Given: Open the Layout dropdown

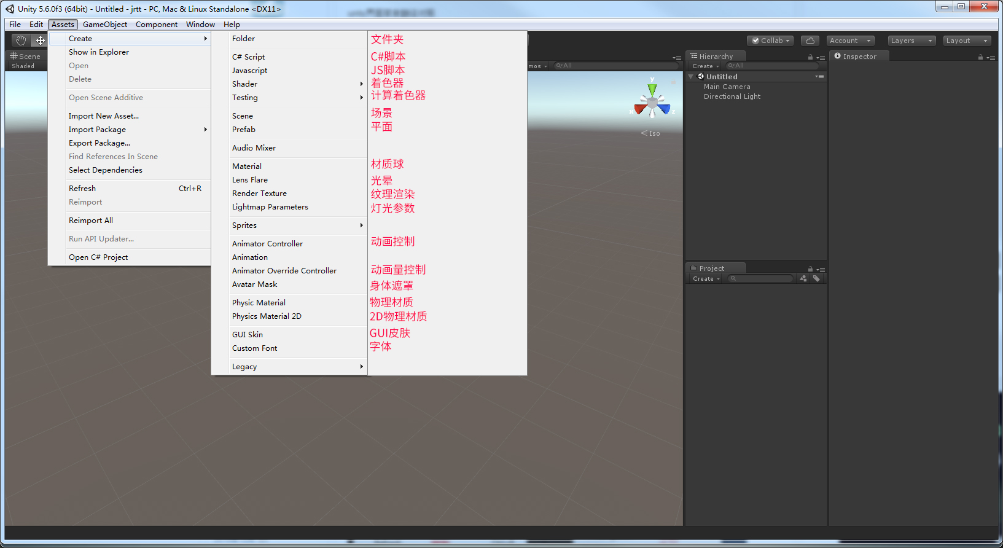Looking at the screenshot, I should (x=967, y=41).
